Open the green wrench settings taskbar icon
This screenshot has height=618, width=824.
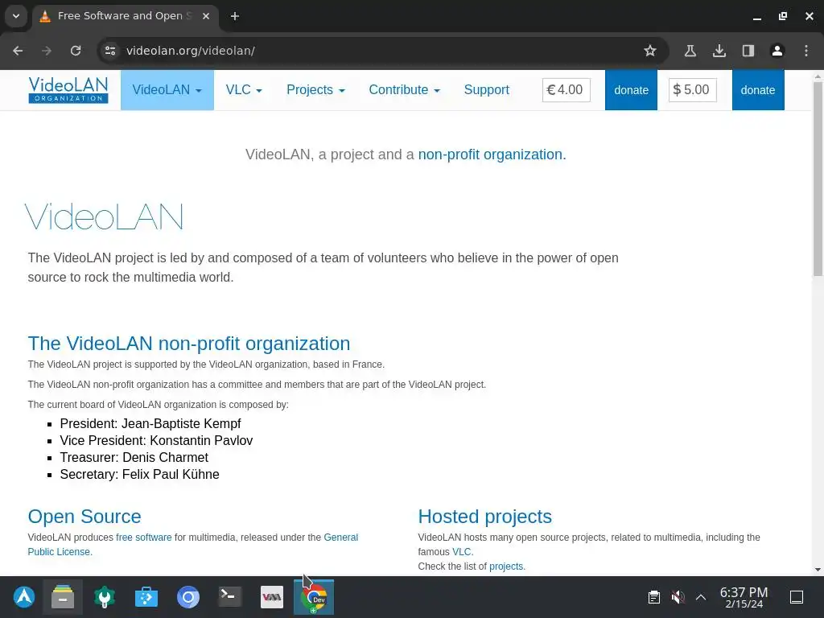coord(105,597)
